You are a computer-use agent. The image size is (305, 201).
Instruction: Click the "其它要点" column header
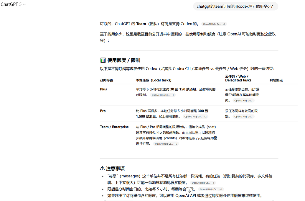tap(276, 80)
